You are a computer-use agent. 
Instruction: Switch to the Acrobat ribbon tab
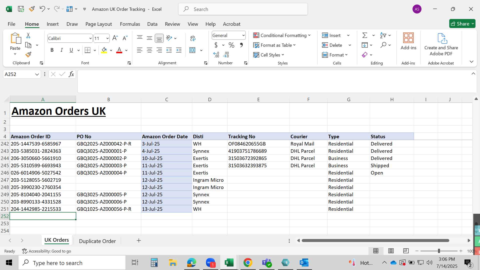coord(231,24)
